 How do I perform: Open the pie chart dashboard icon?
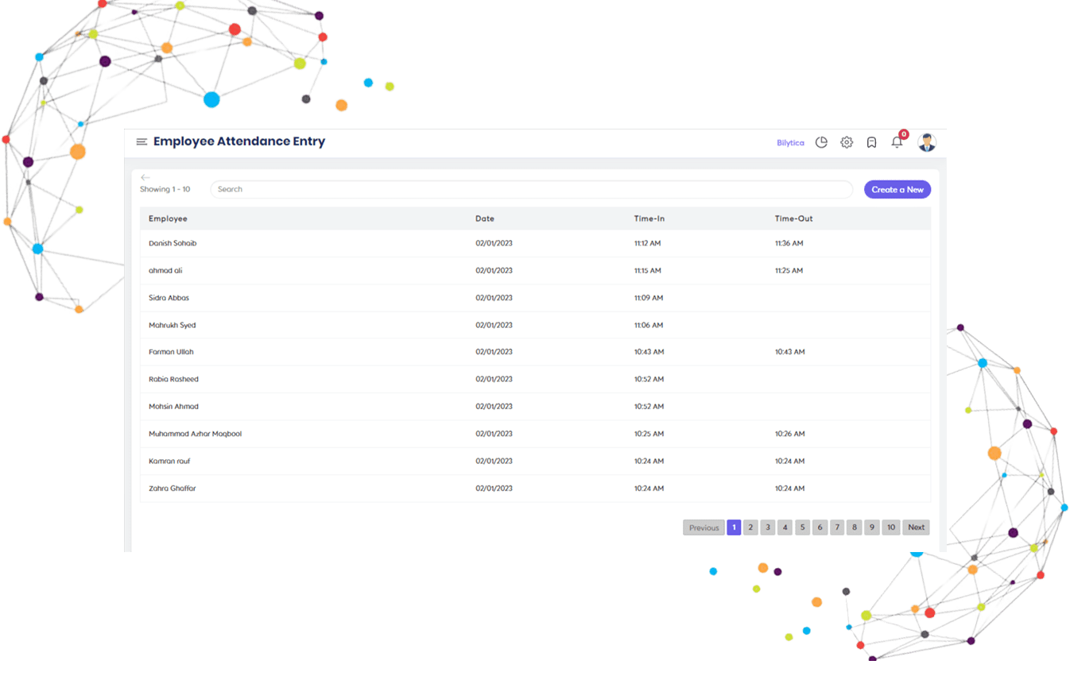(822, 142)
